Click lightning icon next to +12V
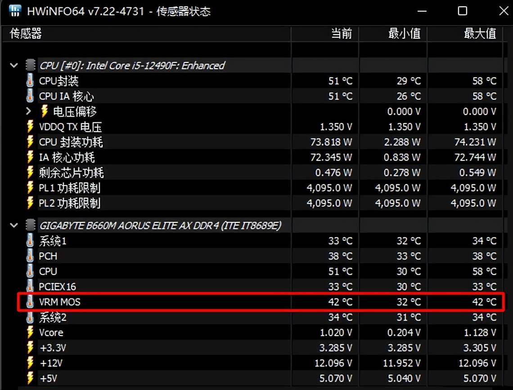 click(30, 363)
